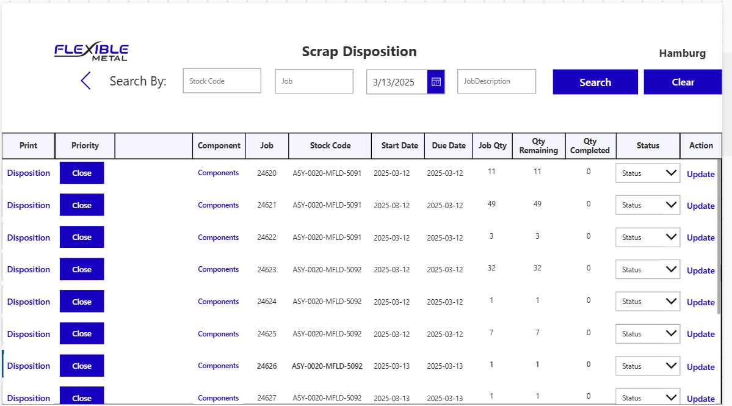Click the Priority column header

[85, 146]
